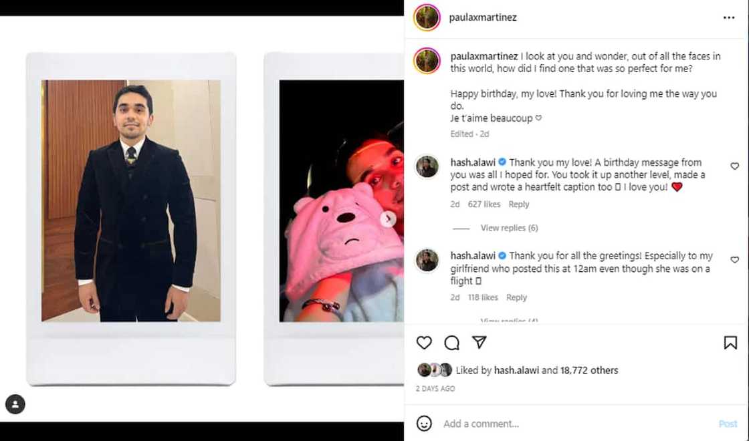Reply to the 627 likes comment

point(518,204)
